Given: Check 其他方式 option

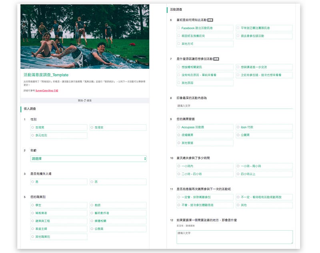Looking at the screenshot, I should (205, 44).
